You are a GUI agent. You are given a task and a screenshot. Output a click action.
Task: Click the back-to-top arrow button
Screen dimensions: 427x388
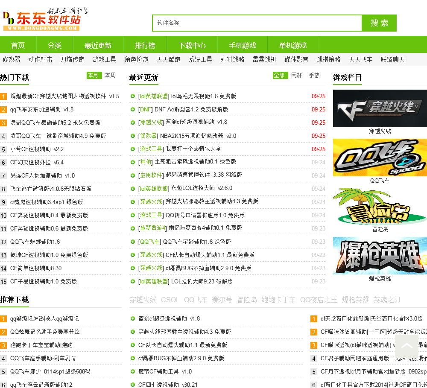point(407,346)
